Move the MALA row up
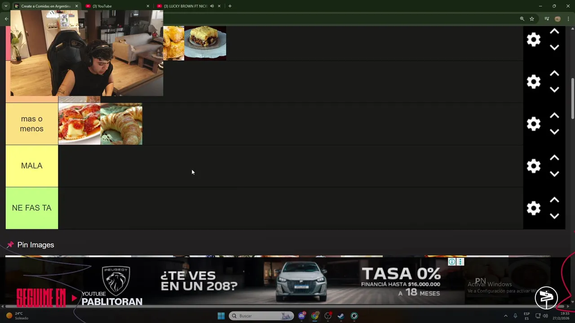Image resolution: width=575 pixels, height=323 pixels. point(554,158)
